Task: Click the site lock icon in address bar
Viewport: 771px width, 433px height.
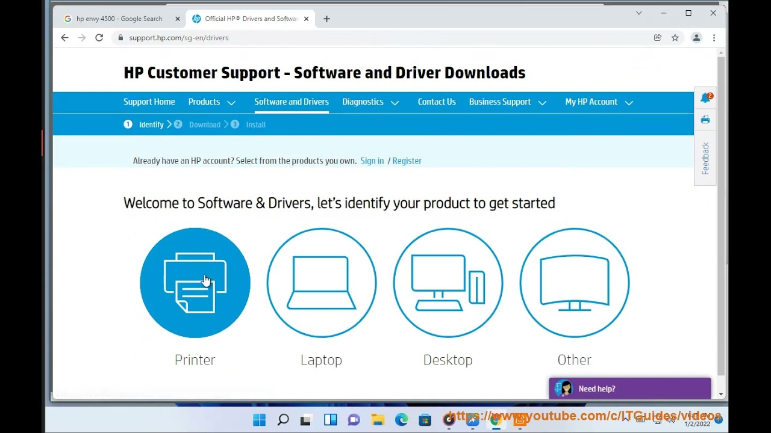Action: coord(120,37)
